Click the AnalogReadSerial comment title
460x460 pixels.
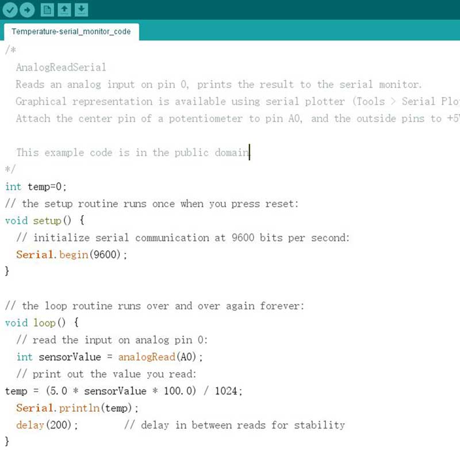61,67
